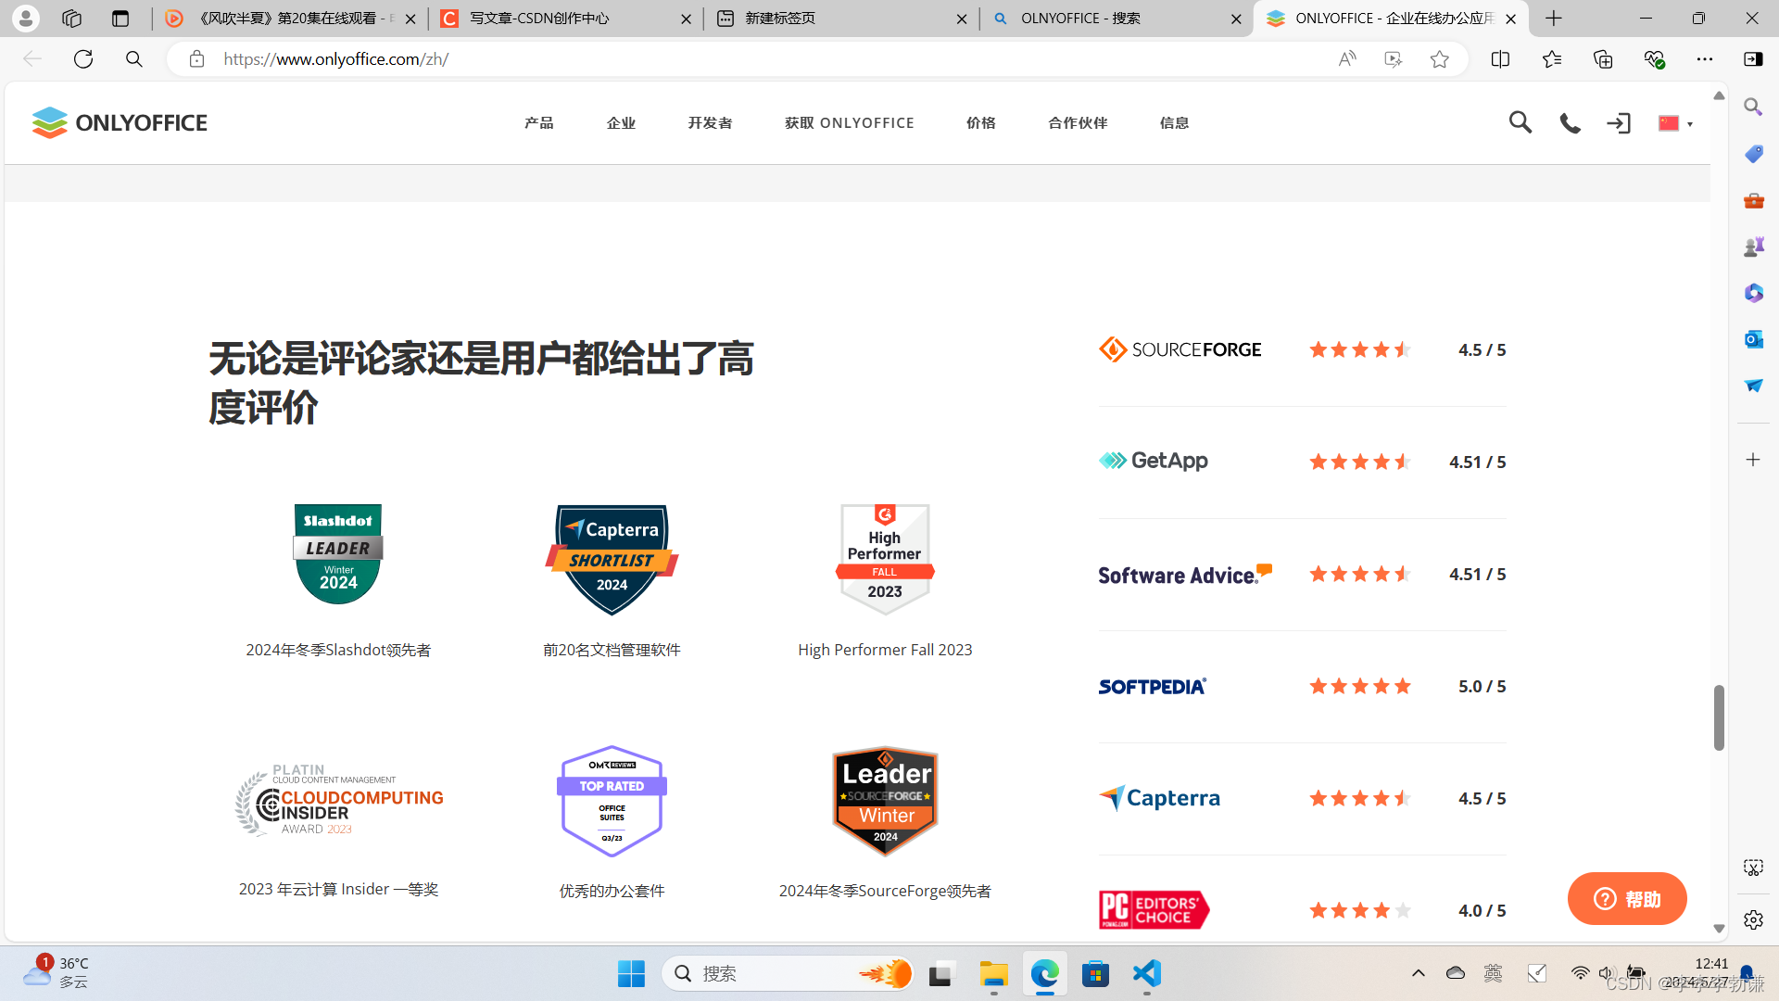1779x1001 pixels.
Task: Click the Capterra Shortlist 2024 badge
Action: (x=612, y=559)
